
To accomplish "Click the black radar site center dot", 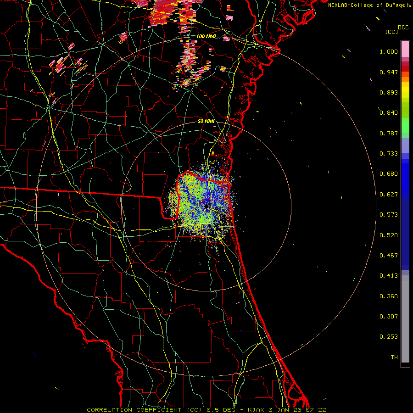I will point(206,206).
